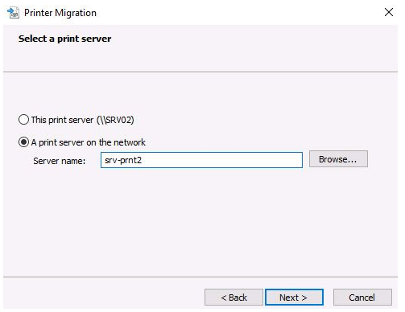This screenshot has width=405, height=312.
Task: Choose A print server on the network option
Action: [x=23, y=142]
